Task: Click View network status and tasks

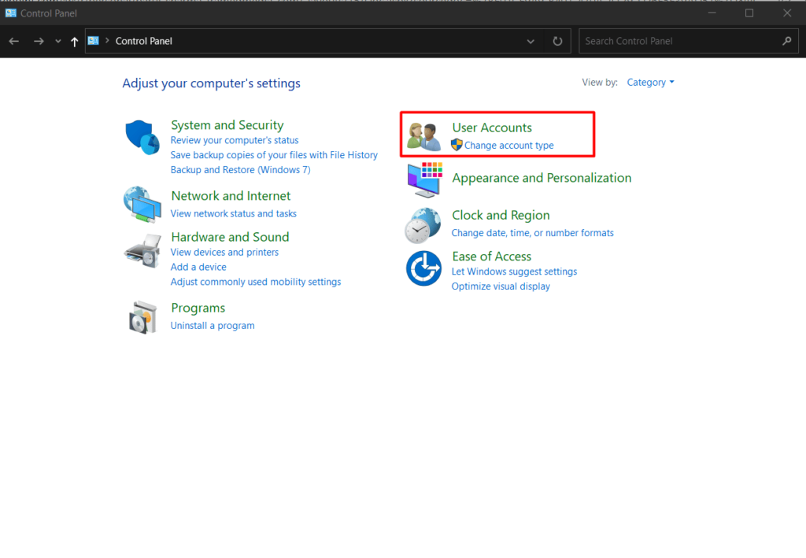Action: (233, 213)
